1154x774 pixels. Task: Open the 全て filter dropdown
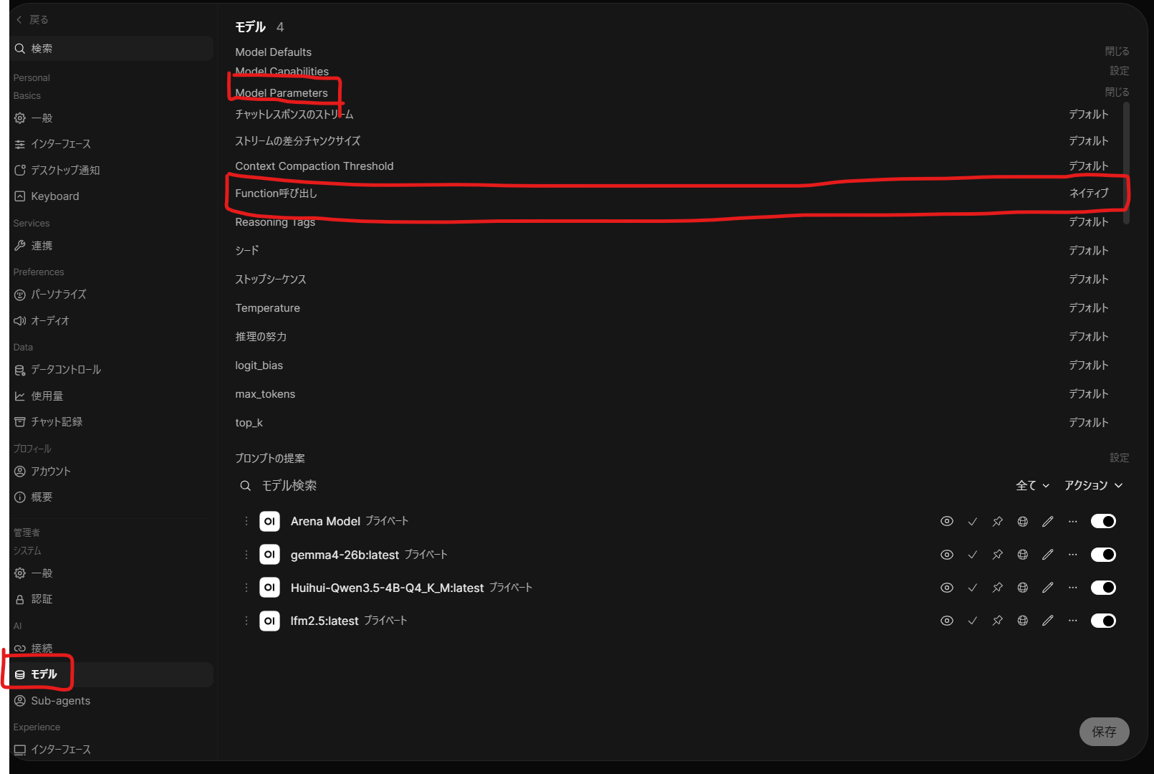tap(1032, 486)
